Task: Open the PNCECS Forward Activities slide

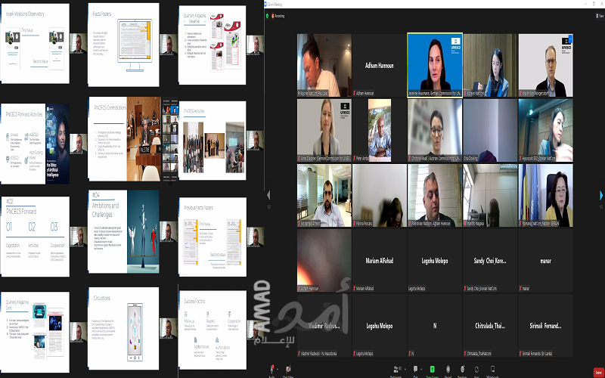Action: pyautogui.click(x=35, y=144)
